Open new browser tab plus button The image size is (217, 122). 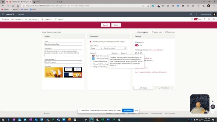(61, 2)
